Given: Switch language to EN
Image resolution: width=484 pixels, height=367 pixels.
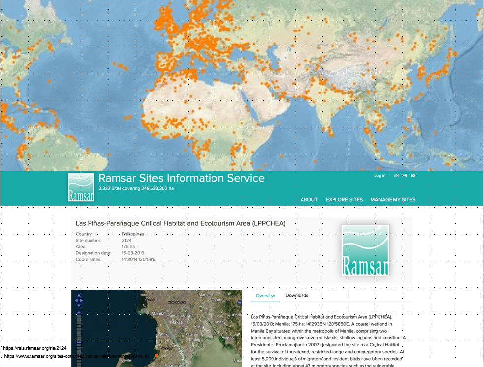Looking at the screenshot, I should tap(396, 175).
